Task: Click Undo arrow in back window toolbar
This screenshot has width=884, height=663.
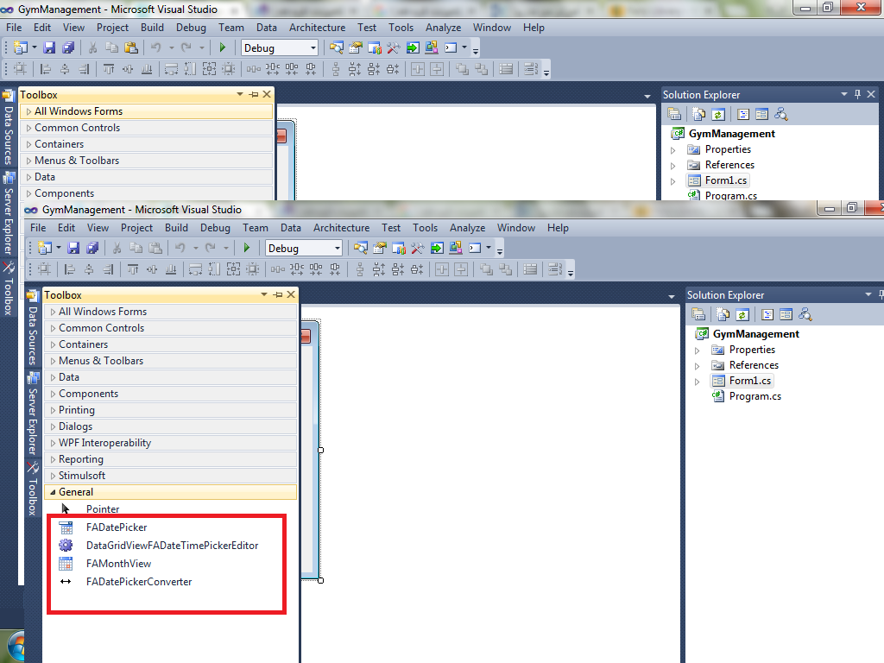Action: [155, 48]
